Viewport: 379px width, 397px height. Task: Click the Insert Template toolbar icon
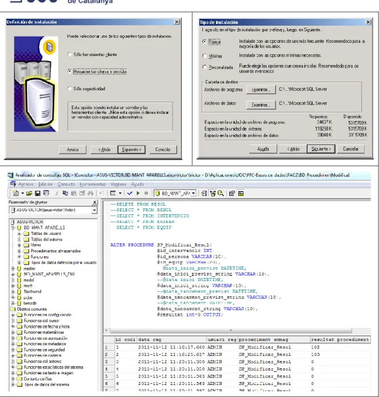[46, 194]
